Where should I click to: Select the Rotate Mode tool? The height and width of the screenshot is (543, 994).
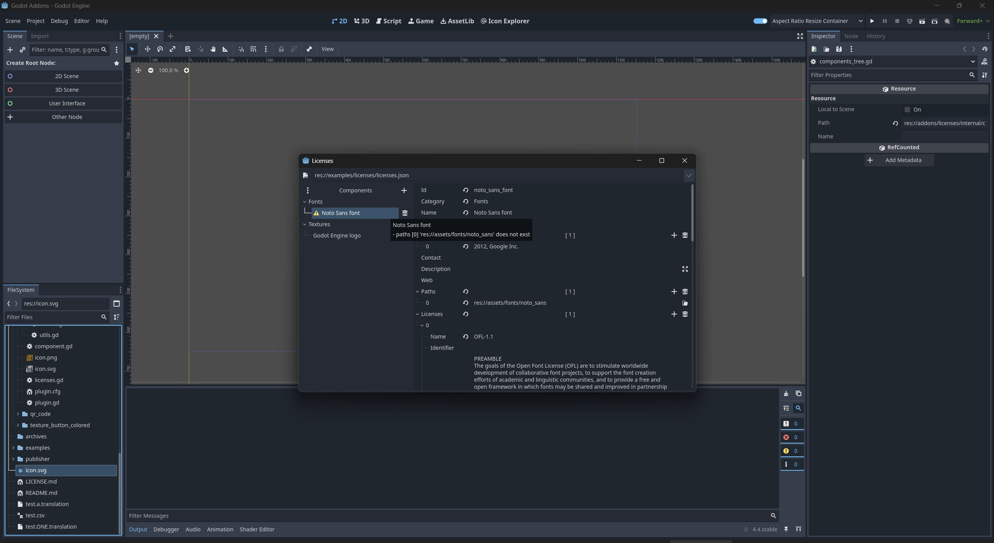point(160,49)
